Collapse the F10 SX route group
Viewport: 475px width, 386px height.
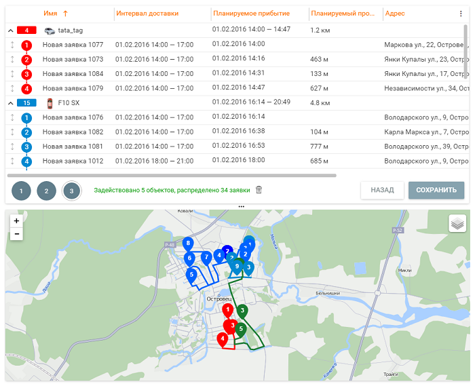coord(10,103)
